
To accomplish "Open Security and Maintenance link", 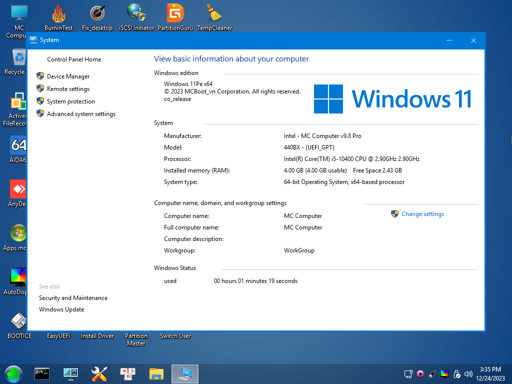I will point(73,298).
